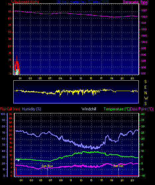Click the Sun Set marker label
Screen dimensions: 155x185
[118, 166]
